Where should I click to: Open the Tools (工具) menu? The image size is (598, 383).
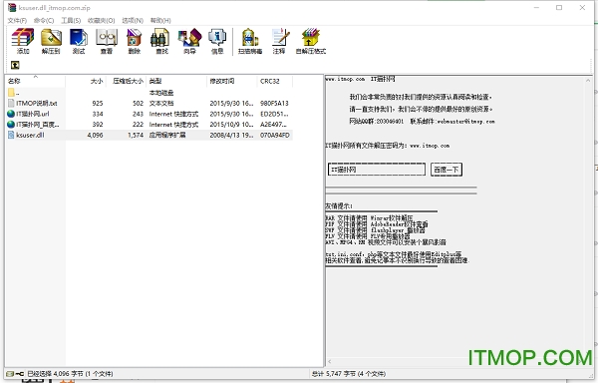(71, 20)
